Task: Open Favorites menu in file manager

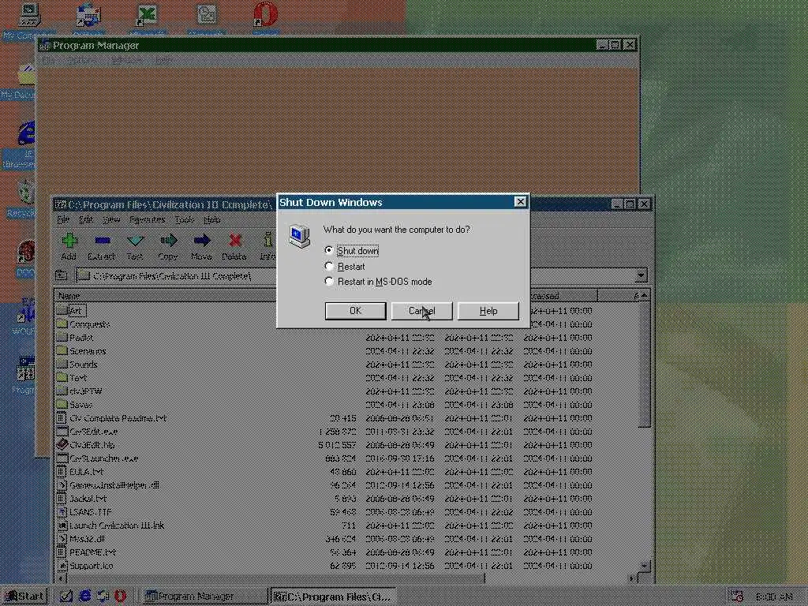Action: point(148,219)
